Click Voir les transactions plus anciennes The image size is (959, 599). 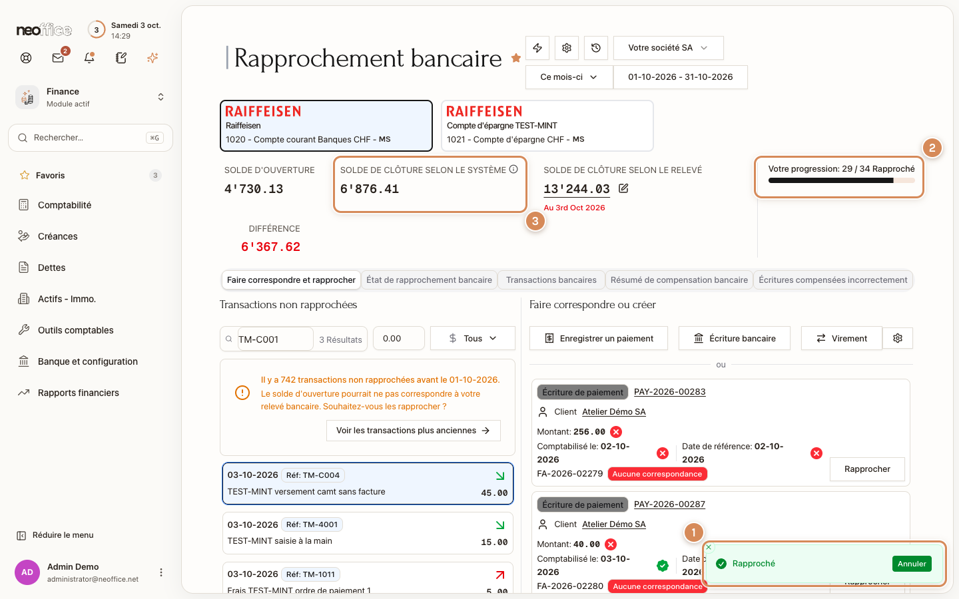coord(414,431)
